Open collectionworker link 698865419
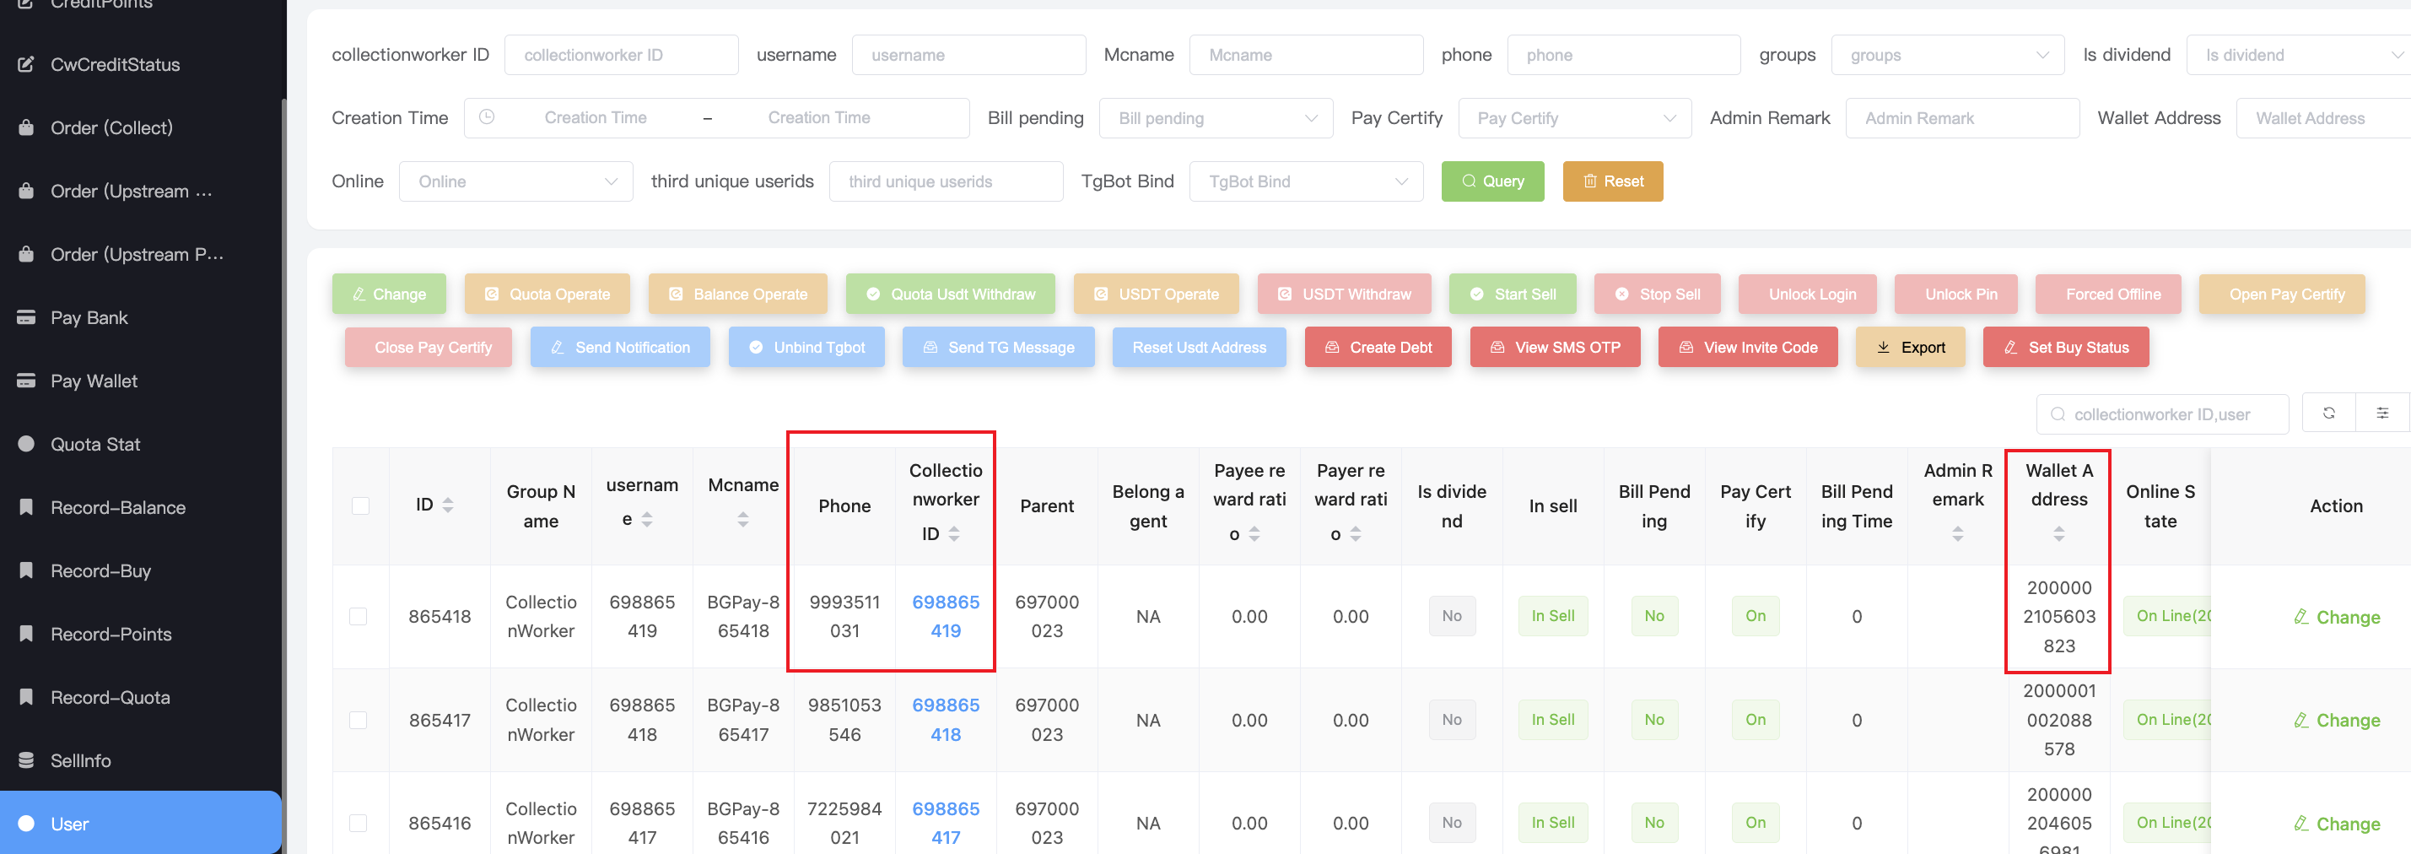This screenshot has height=854, width=2411. (946, 616)
